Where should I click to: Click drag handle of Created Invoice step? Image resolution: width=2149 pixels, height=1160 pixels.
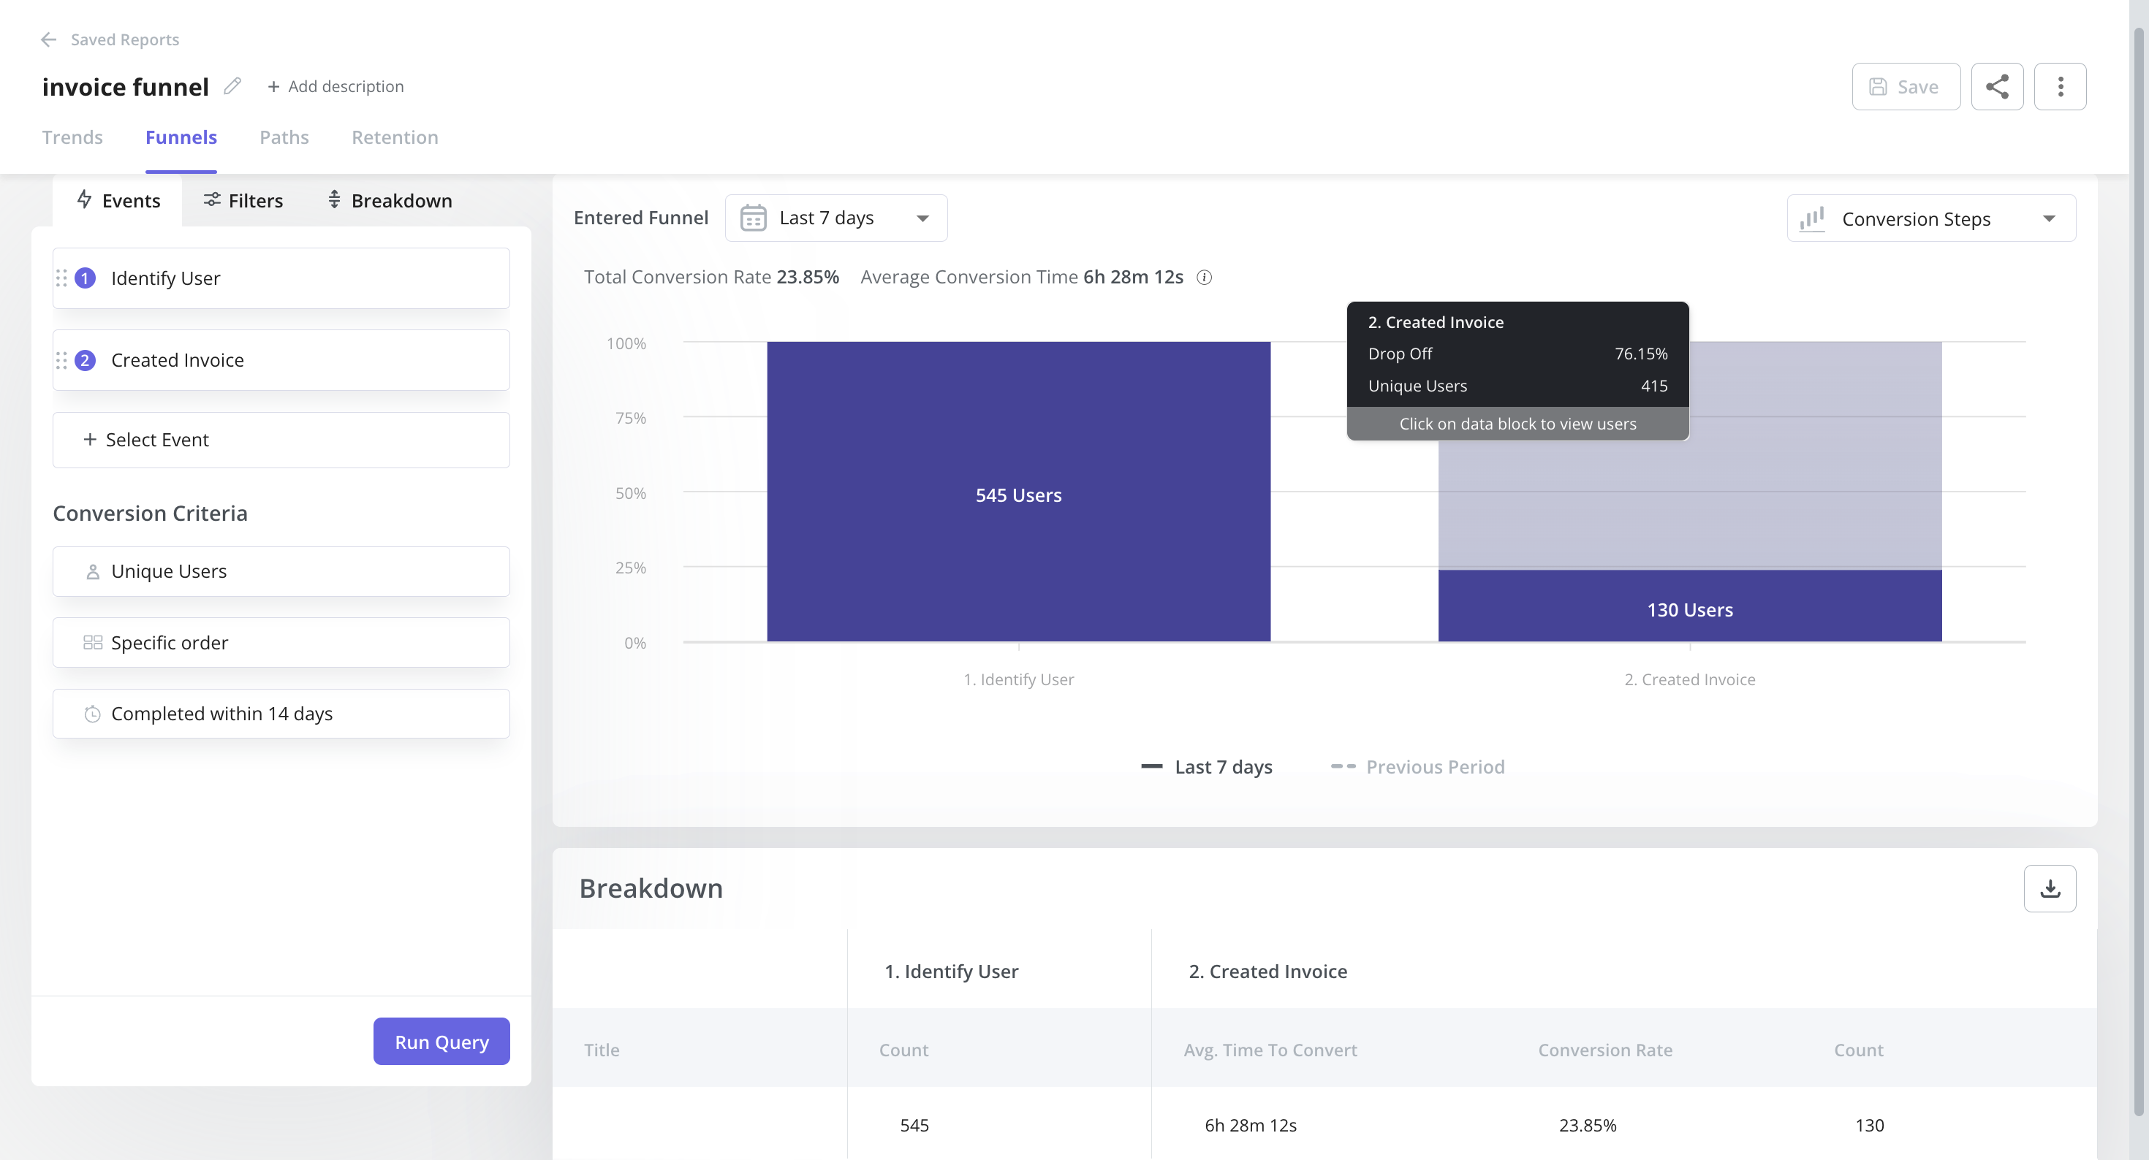[x=61, y=360]
